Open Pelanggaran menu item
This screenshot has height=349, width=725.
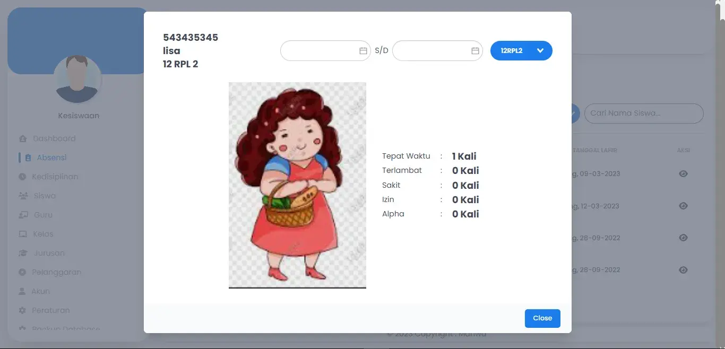point(57,272)
